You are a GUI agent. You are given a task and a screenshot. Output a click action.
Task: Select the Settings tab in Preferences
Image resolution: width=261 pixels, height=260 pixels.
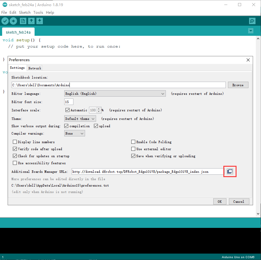pyautogui.click(x=17, y=68)
